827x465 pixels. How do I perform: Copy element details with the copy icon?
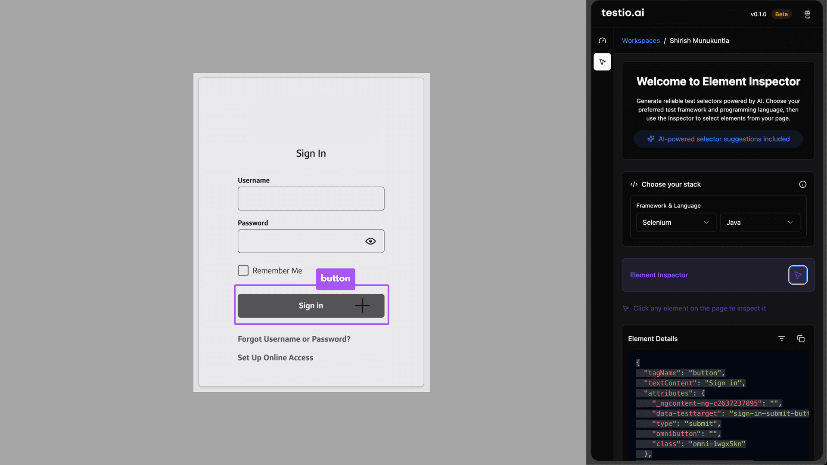(801, 339)
